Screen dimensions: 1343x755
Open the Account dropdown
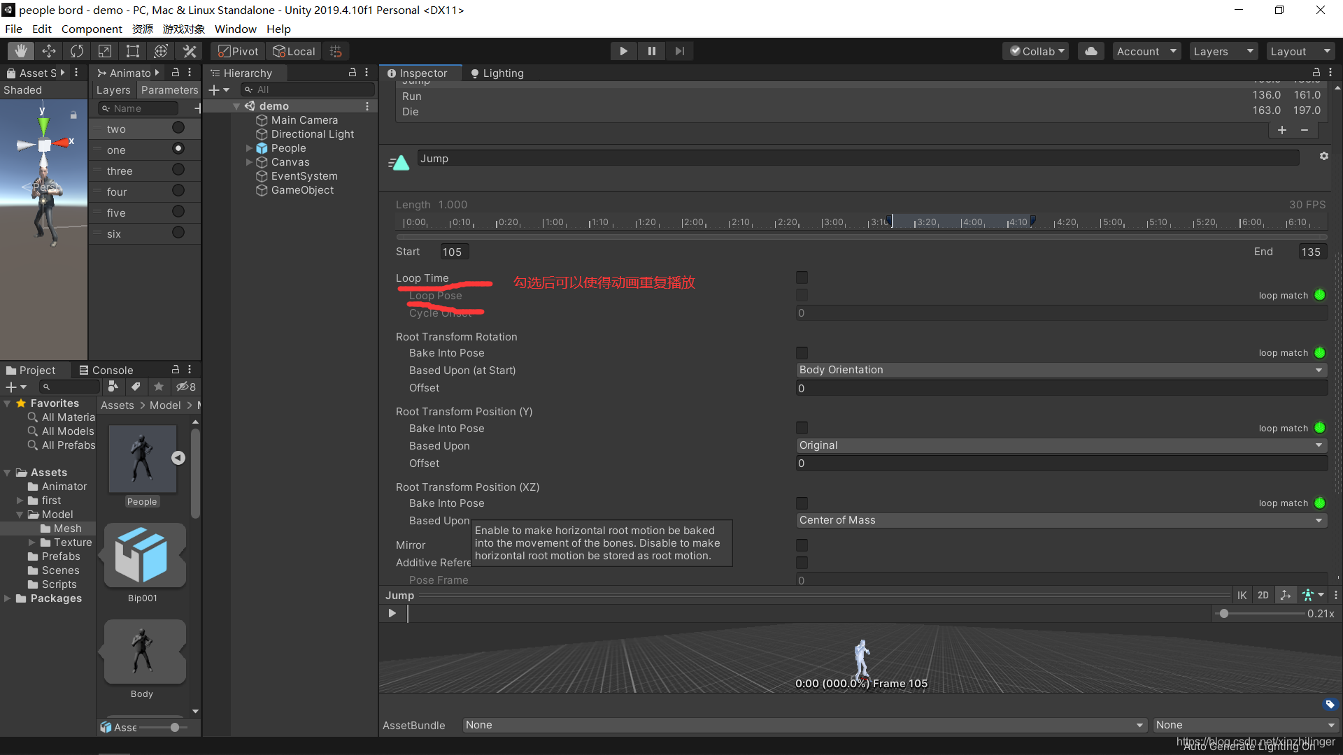[1146, 51]
